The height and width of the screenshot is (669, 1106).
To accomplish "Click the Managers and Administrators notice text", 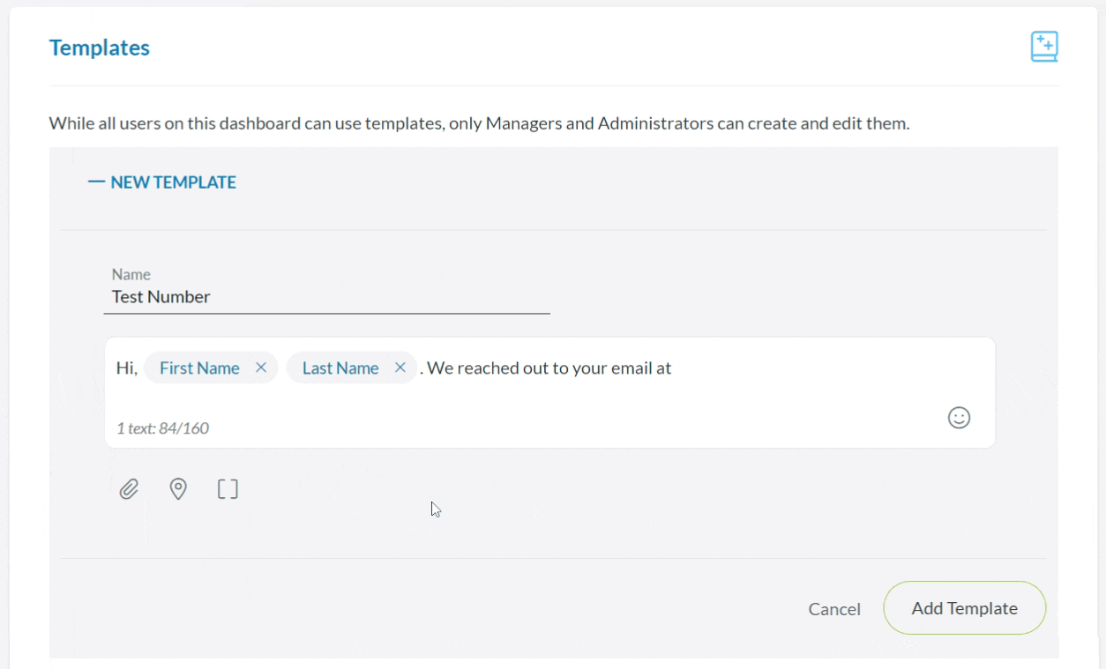I will tap(479, 123).
